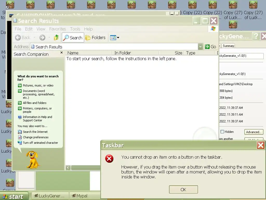Click the green arrow beside Pictures, music

point(20,85)
